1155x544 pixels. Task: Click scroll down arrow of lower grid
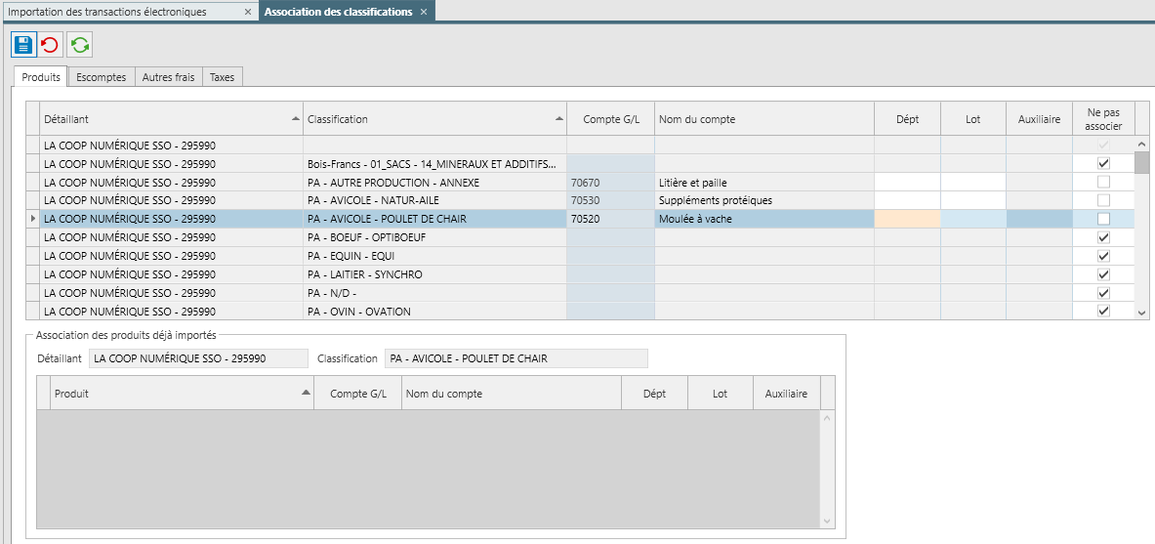click(x=827, y=521)
